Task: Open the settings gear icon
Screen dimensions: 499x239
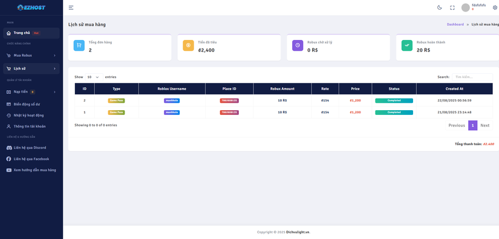Action: coord(495,8)
